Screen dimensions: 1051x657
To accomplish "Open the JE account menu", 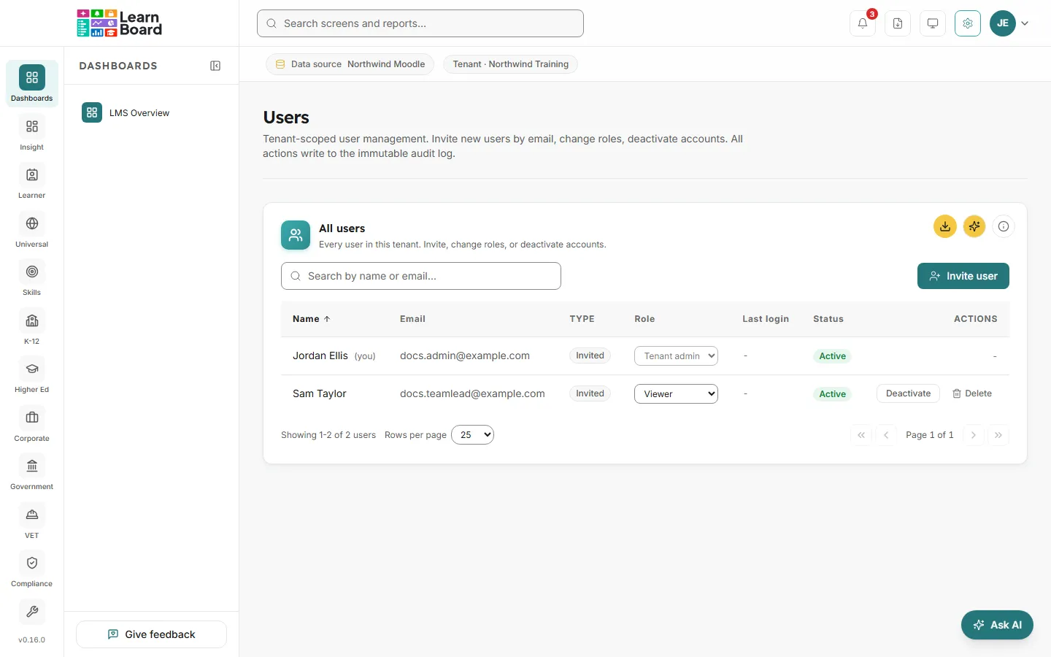I will (x=1009, y=23).
